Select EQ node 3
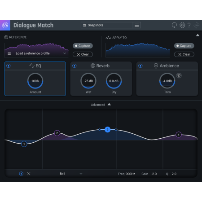Viewport: 202px width, 202px height. [107, 130]
